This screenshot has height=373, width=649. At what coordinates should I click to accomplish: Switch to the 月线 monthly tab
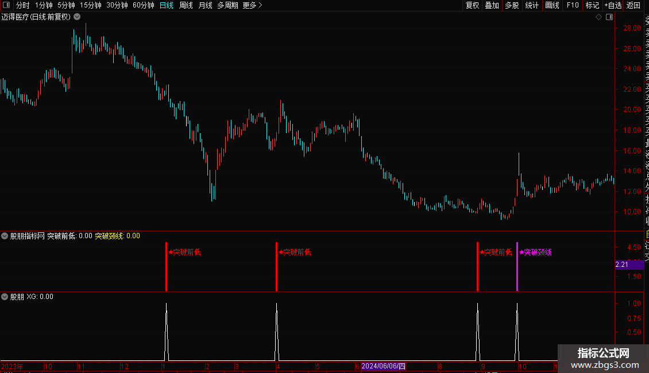point(205,5)
